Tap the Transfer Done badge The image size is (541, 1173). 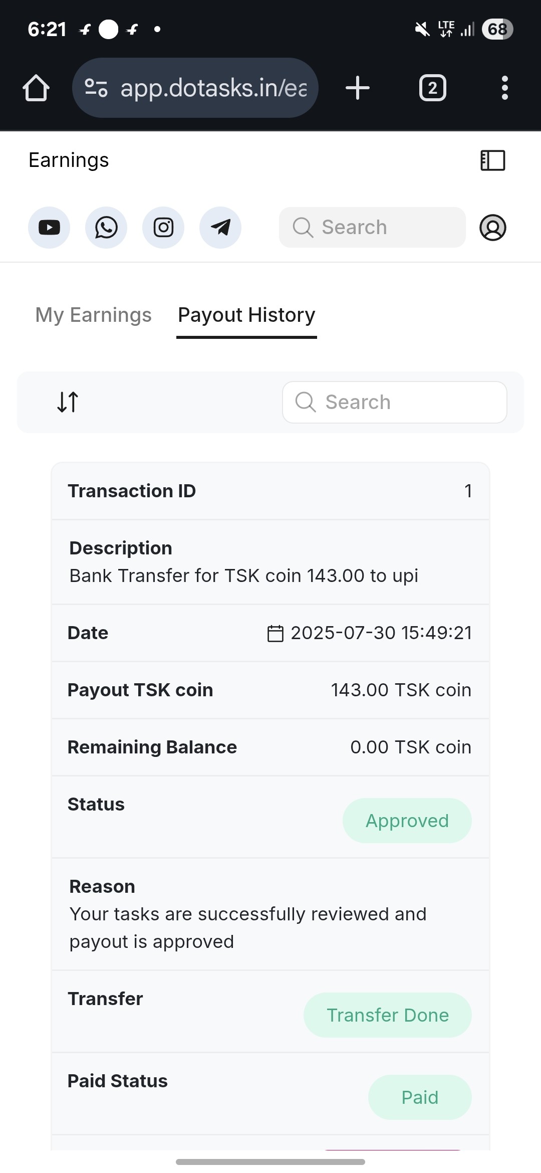pyautogui.click(x=387, y=1015)
